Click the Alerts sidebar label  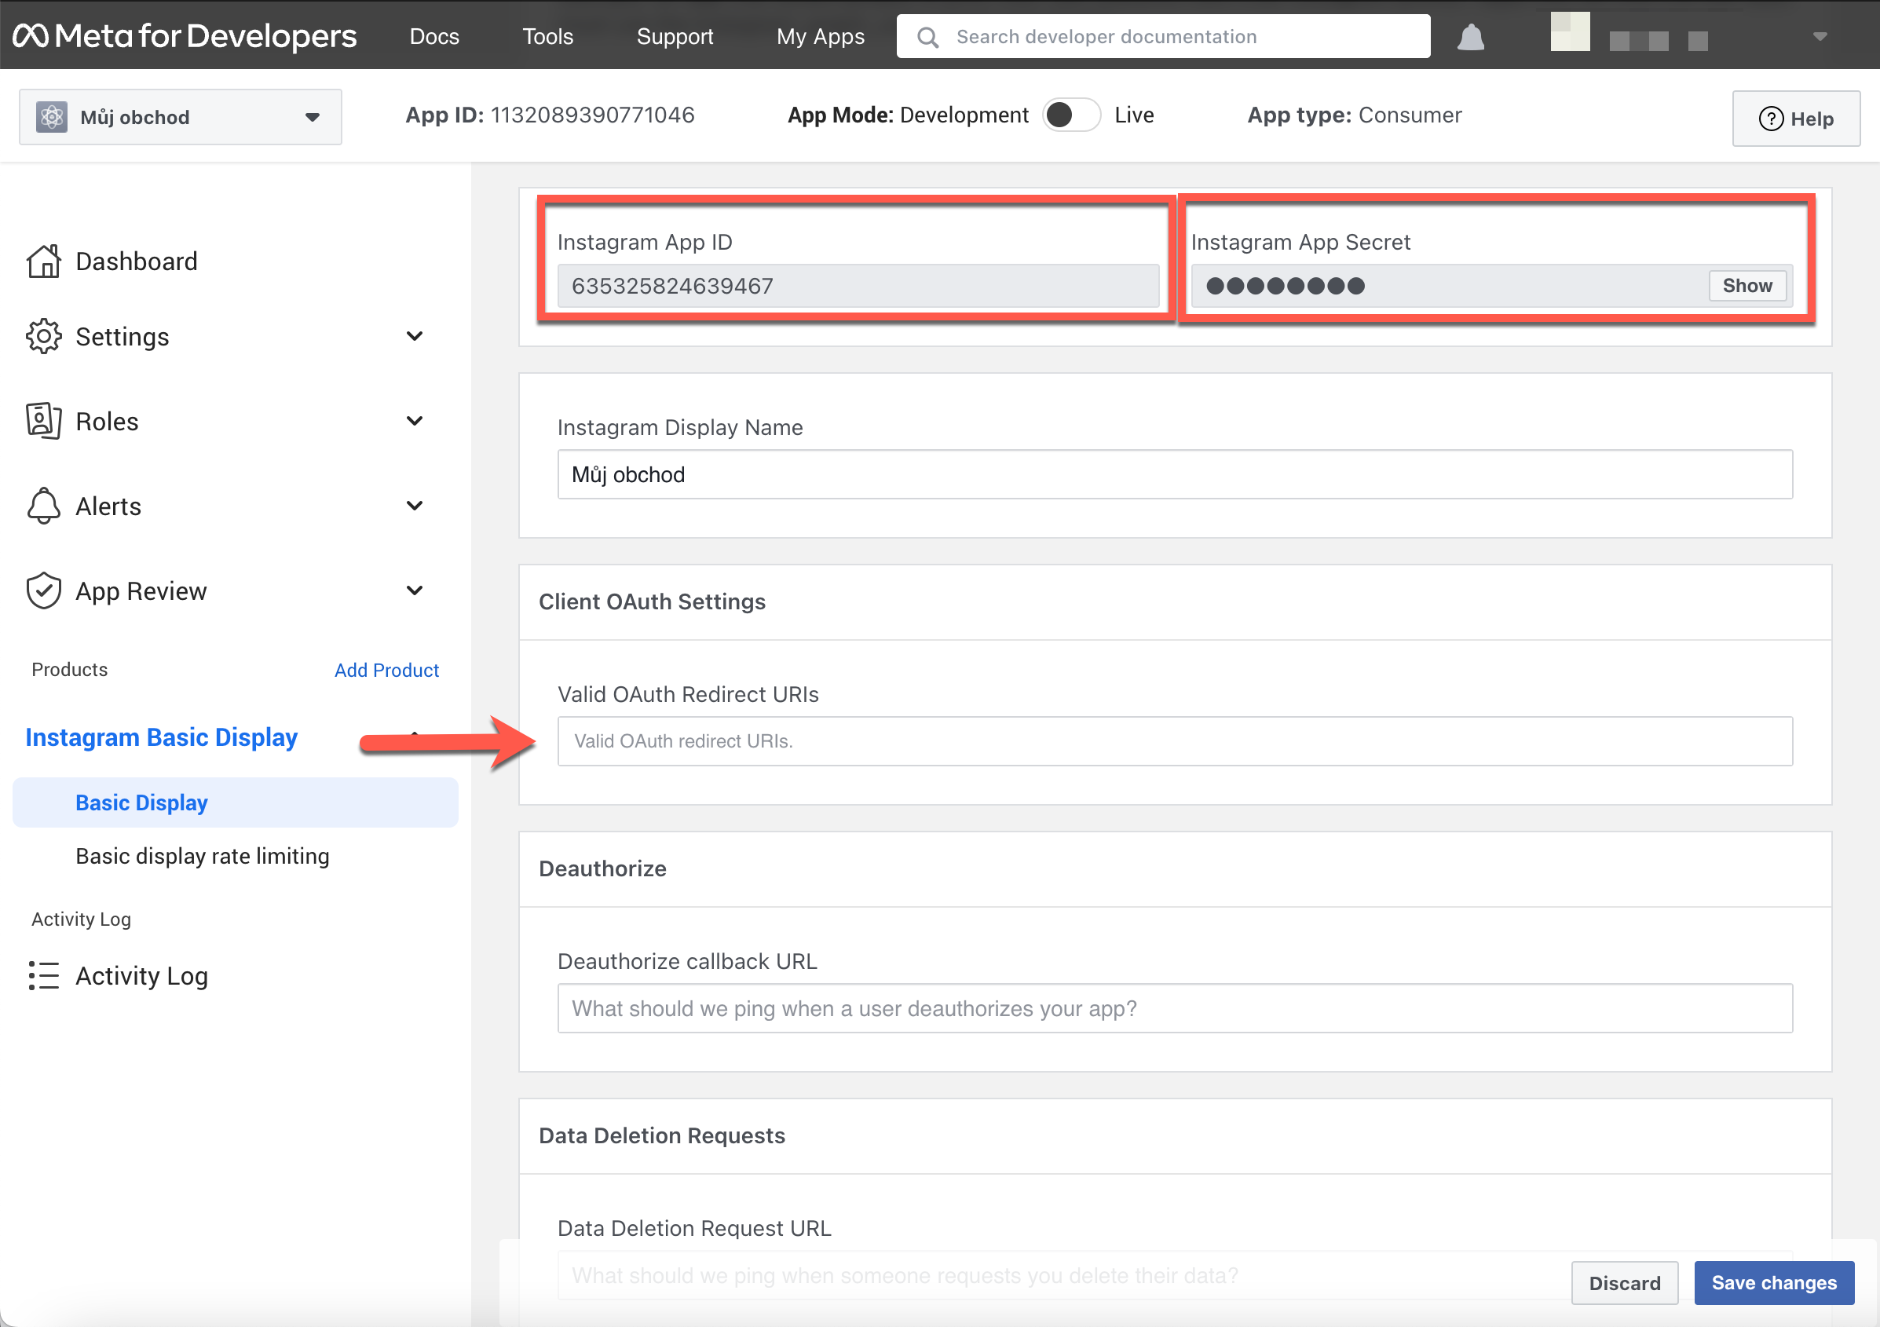[108, 506]
